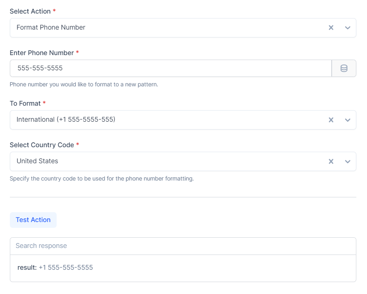Click the 'Enter Phone Number' field label
The width and height of the screenshot is (367, 294).
(41, 53)
